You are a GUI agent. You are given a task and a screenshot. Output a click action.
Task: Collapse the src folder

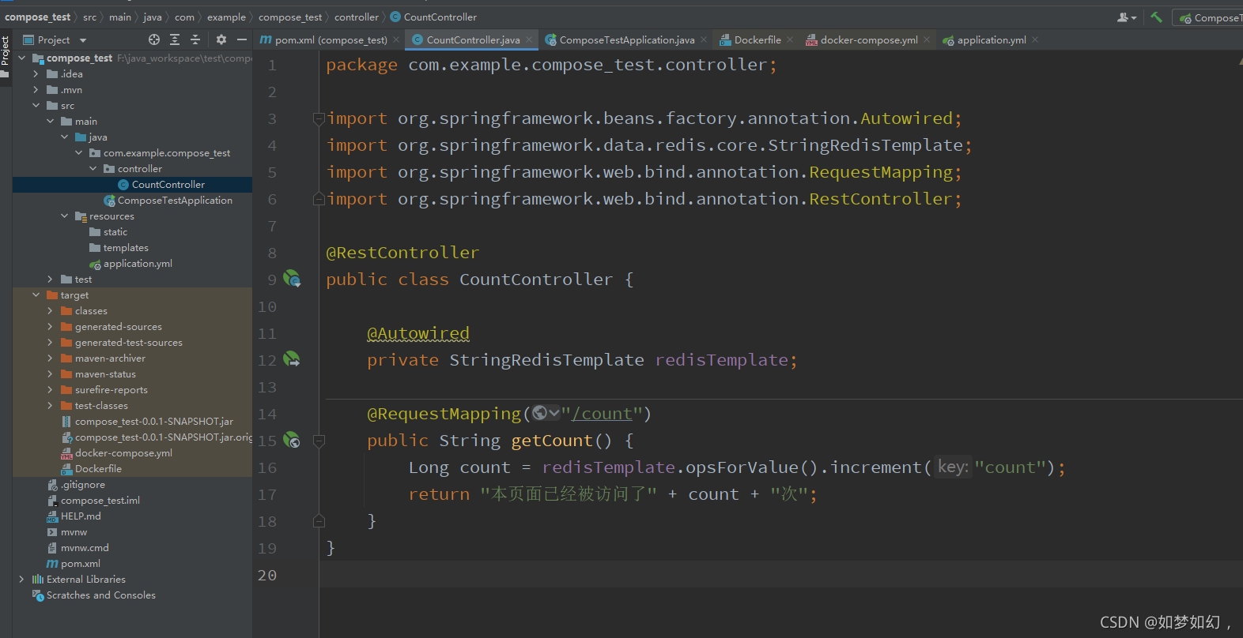tap(36, 106)
